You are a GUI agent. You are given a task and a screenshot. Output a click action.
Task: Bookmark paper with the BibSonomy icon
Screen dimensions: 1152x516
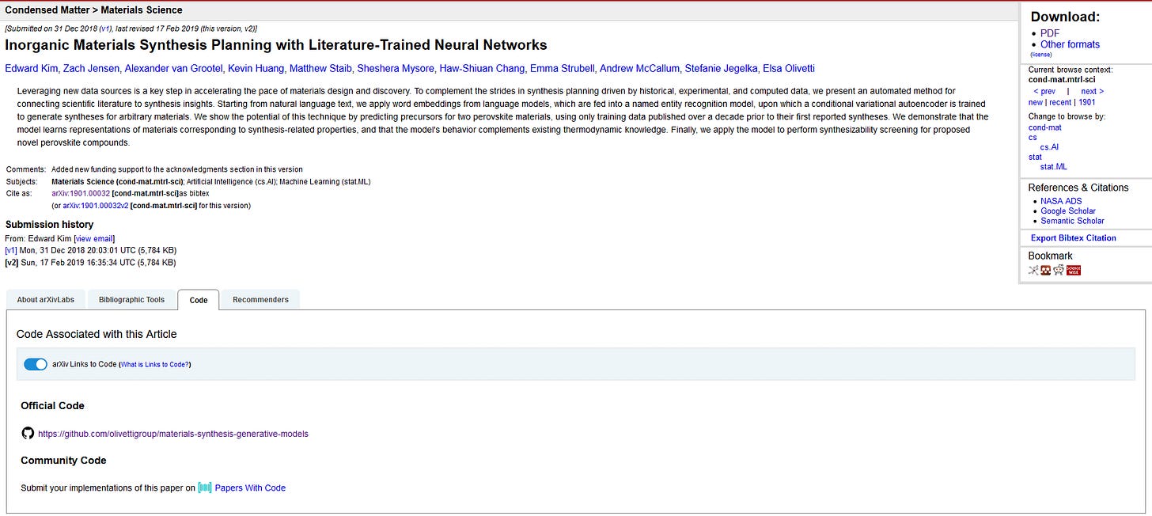pos(1033,270)
